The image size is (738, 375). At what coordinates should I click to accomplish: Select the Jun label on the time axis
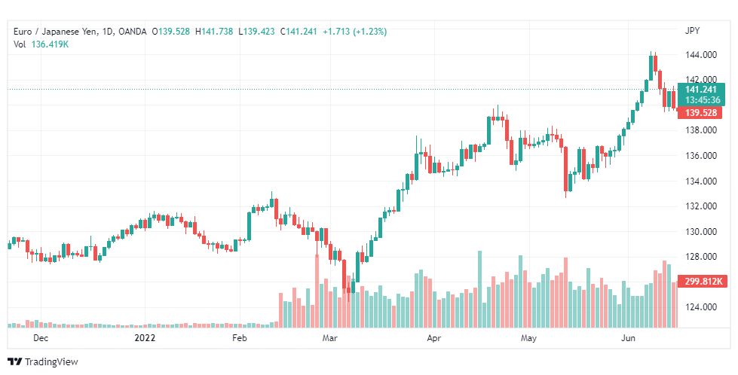pyautogui.click(x=628, y=338)
